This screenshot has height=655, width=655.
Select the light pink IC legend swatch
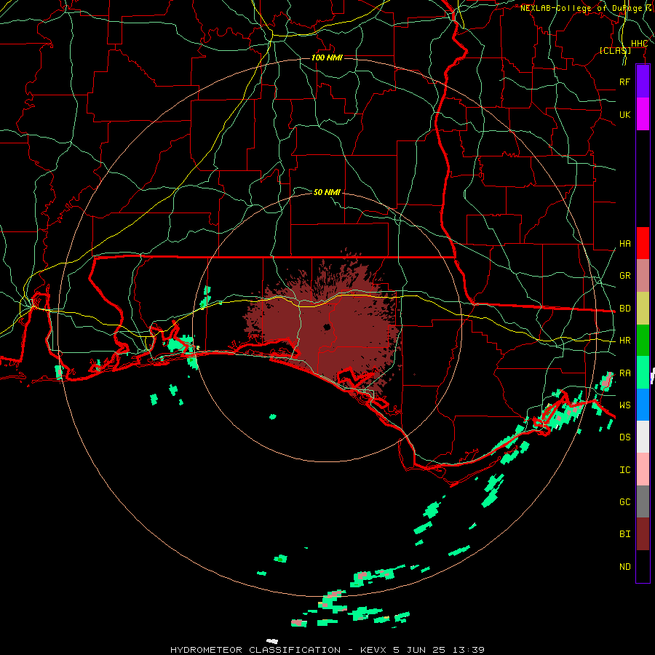pos(643,469)
